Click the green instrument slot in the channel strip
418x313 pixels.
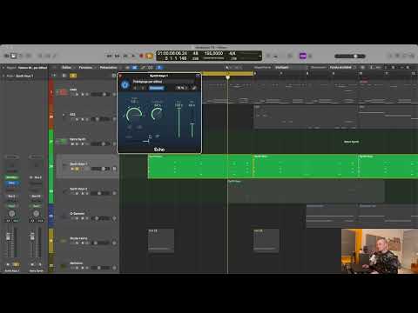point(11,177)
